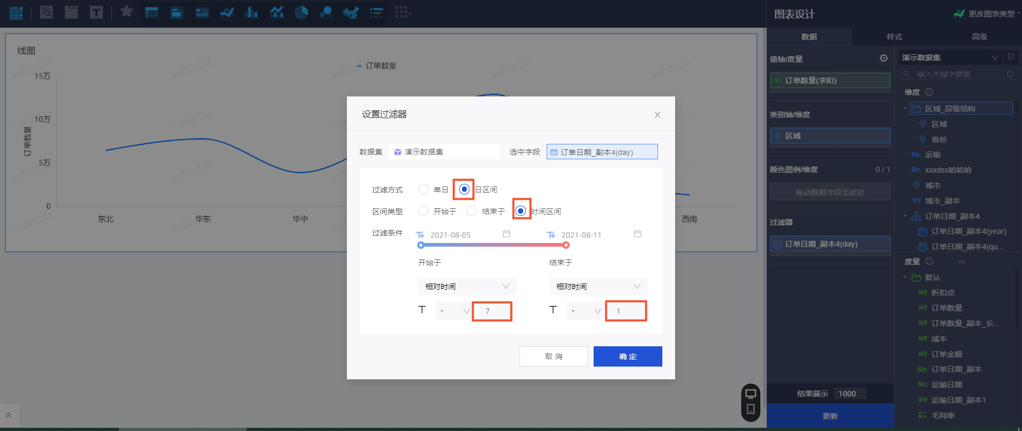1022x431 pixels.
Task: Switch to the 样式 tab
Action: (x=894, y=37)
